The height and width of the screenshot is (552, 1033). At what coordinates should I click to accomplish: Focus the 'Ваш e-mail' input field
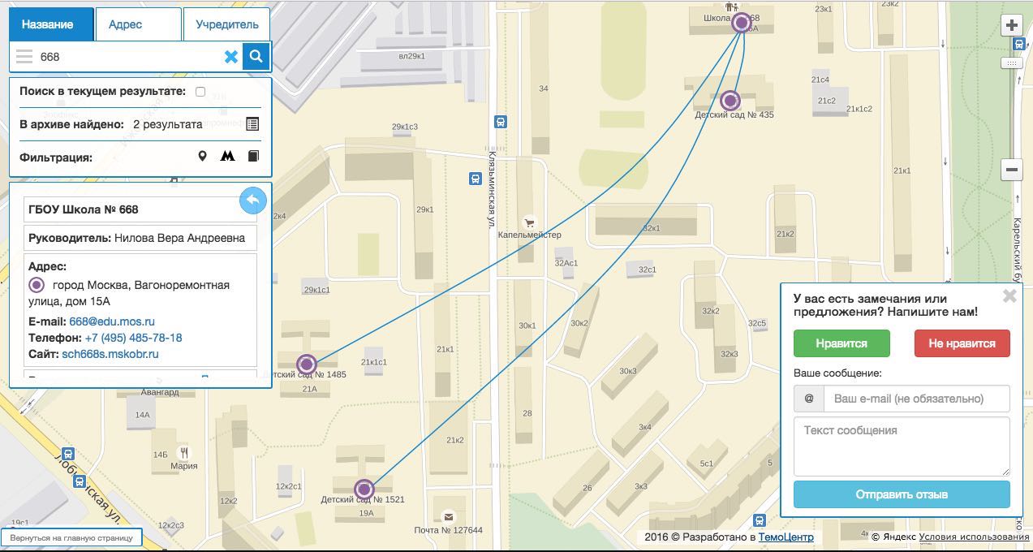tap(916, 399)
